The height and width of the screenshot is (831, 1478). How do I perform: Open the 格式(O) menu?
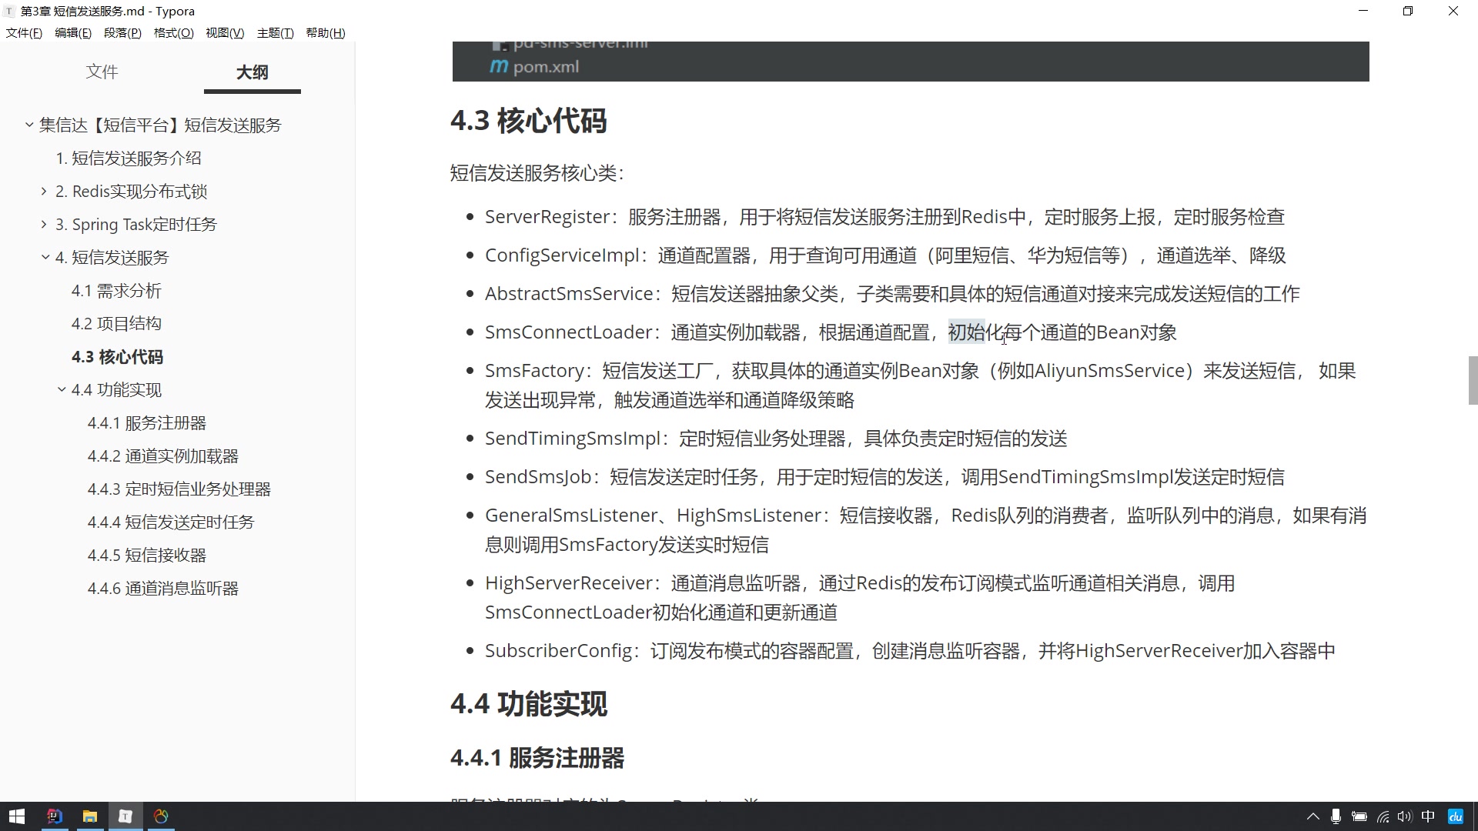(x=173, y=33)
